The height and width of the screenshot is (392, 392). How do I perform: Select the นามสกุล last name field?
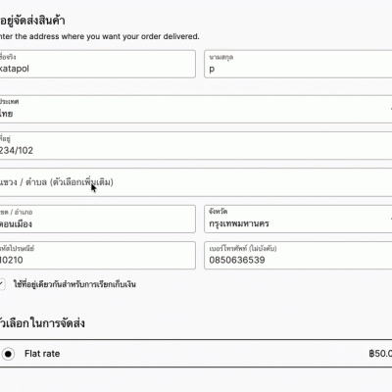pyautogui.click(x=298, y=64)
